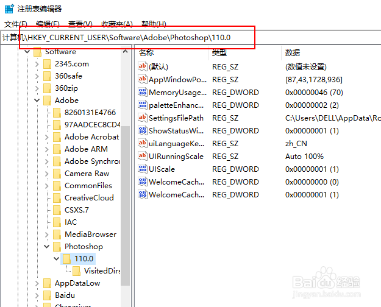Click the 名称 column header
381x307 pixels.
click(146, 52)
